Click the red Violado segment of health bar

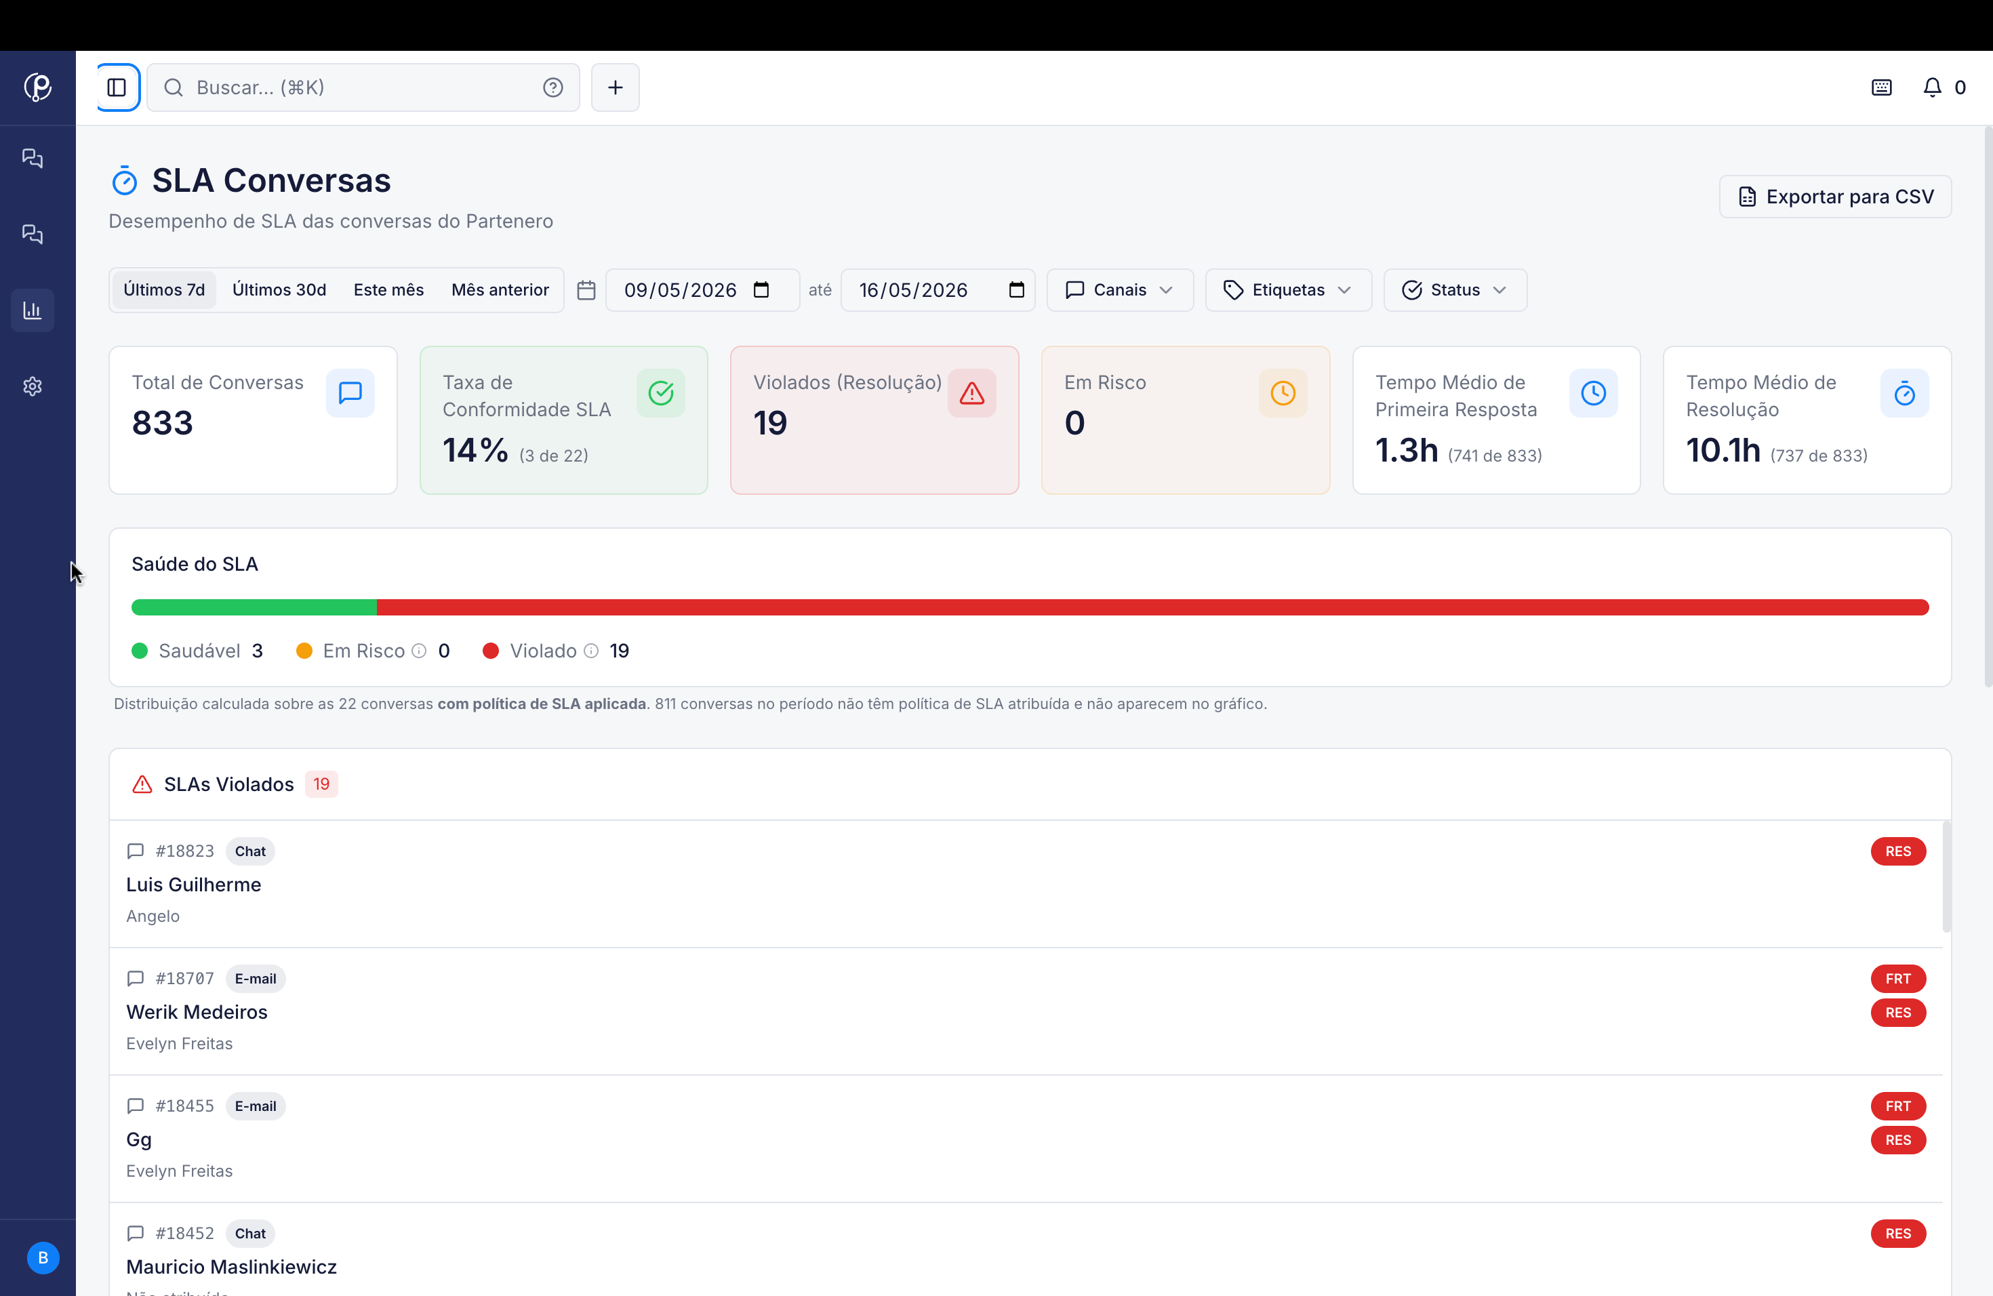click(1152, 607)
